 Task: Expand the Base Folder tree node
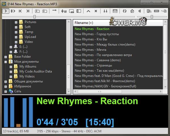click(x=6, y=57)
